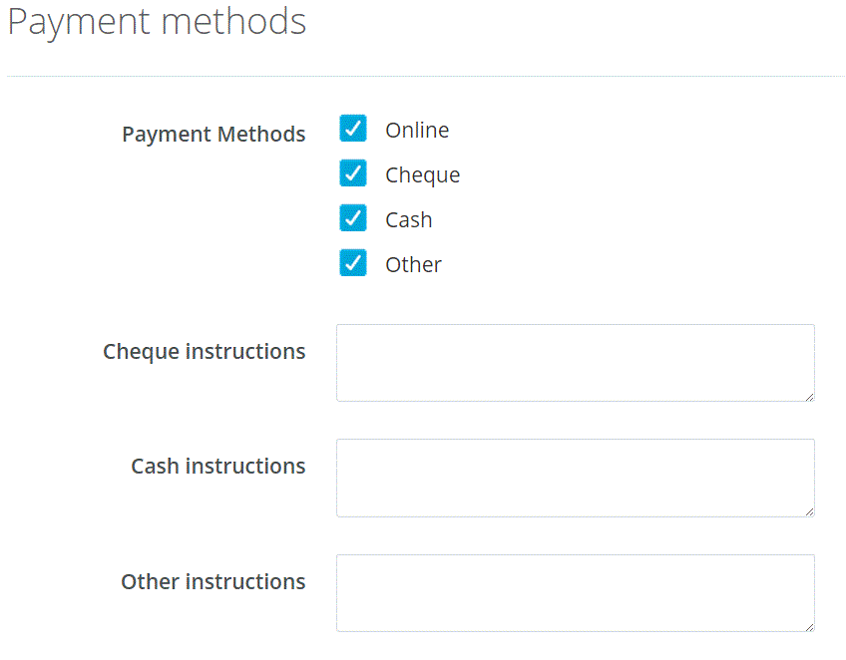This screenshot has height=660, width=846.
Task: Click the bold Payment Methods field label
Action: coord(213,135)
